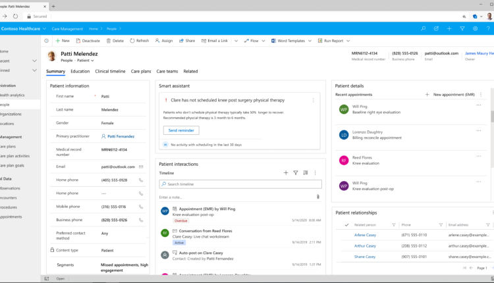
Task: Click the email icon next to patti@outlook.com
Action: 141,167
